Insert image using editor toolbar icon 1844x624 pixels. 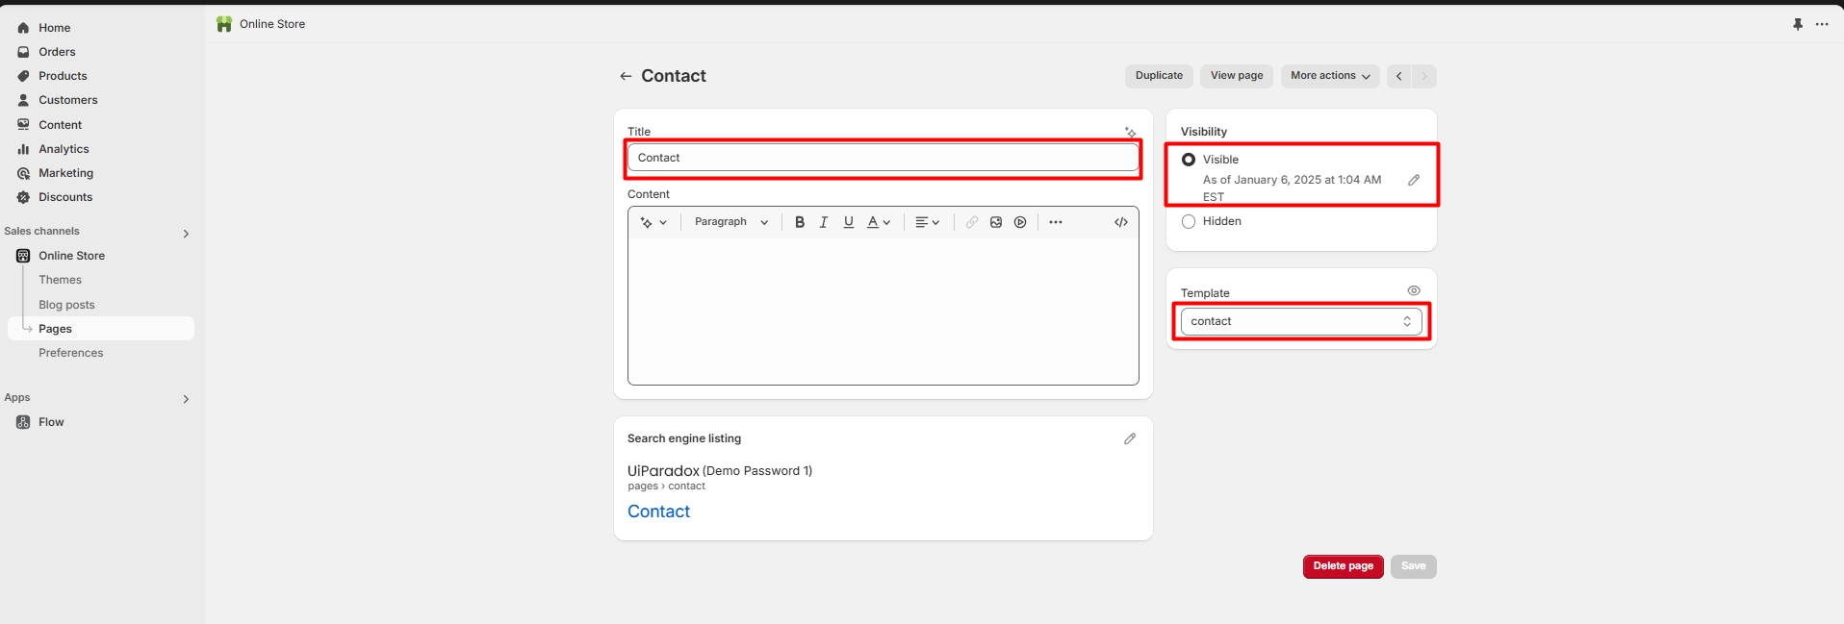(x=996, y=222)
